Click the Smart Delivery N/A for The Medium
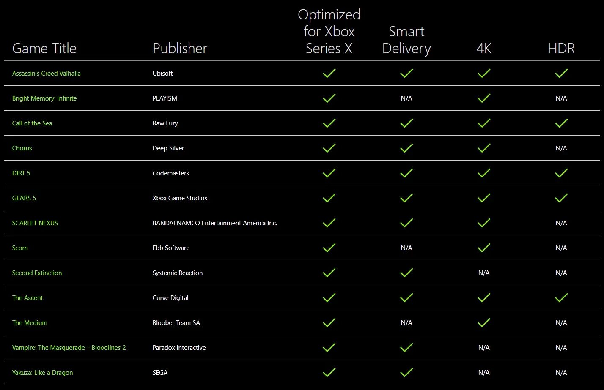Viewport: 604px width, 390px height. tap(406, 322)
